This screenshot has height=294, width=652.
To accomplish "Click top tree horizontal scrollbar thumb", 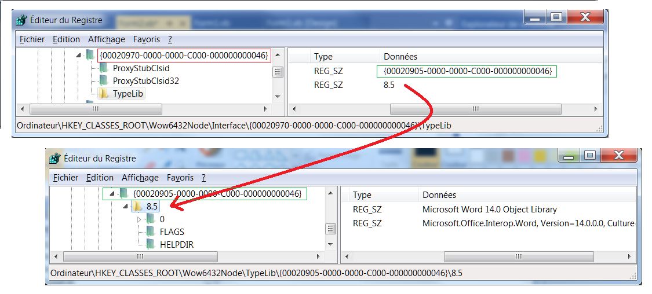I will click(96, 109).
